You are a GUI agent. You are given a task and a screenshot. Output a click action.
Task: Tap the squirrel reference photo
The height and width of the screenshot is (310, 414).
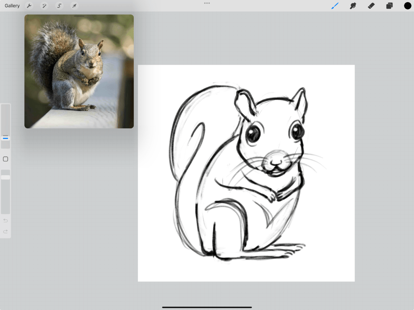coord(79,72)
